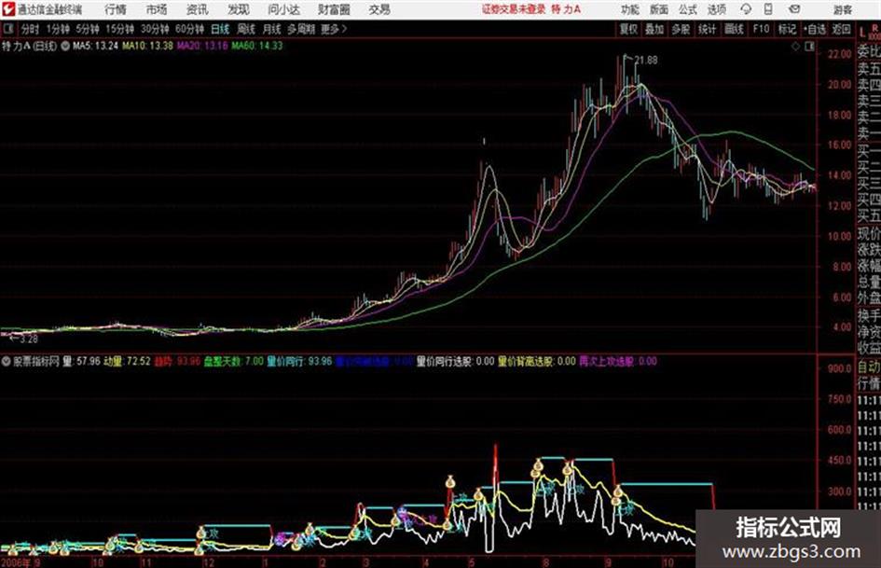Click the 标记 mark button
This screenshot has width=881, height=568.
pos(787,29)
